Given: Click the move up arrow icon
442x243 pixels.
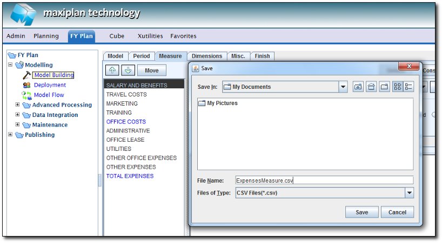Looking at the screenshot, I should pos(112,71).
